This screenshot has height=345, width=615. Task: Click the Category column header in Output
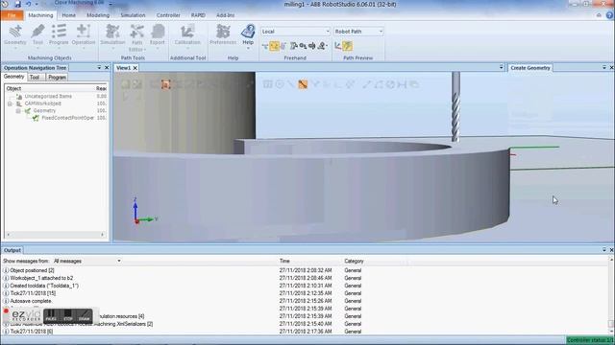coord(354,261)
